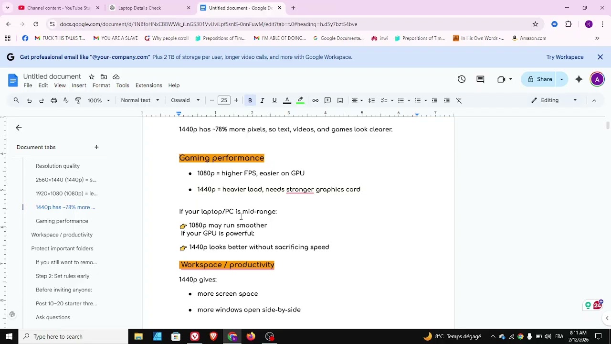This screenshot has width=611, height=344.
Task: Open File Explorer from the taskbar
Action: (138, 336)
